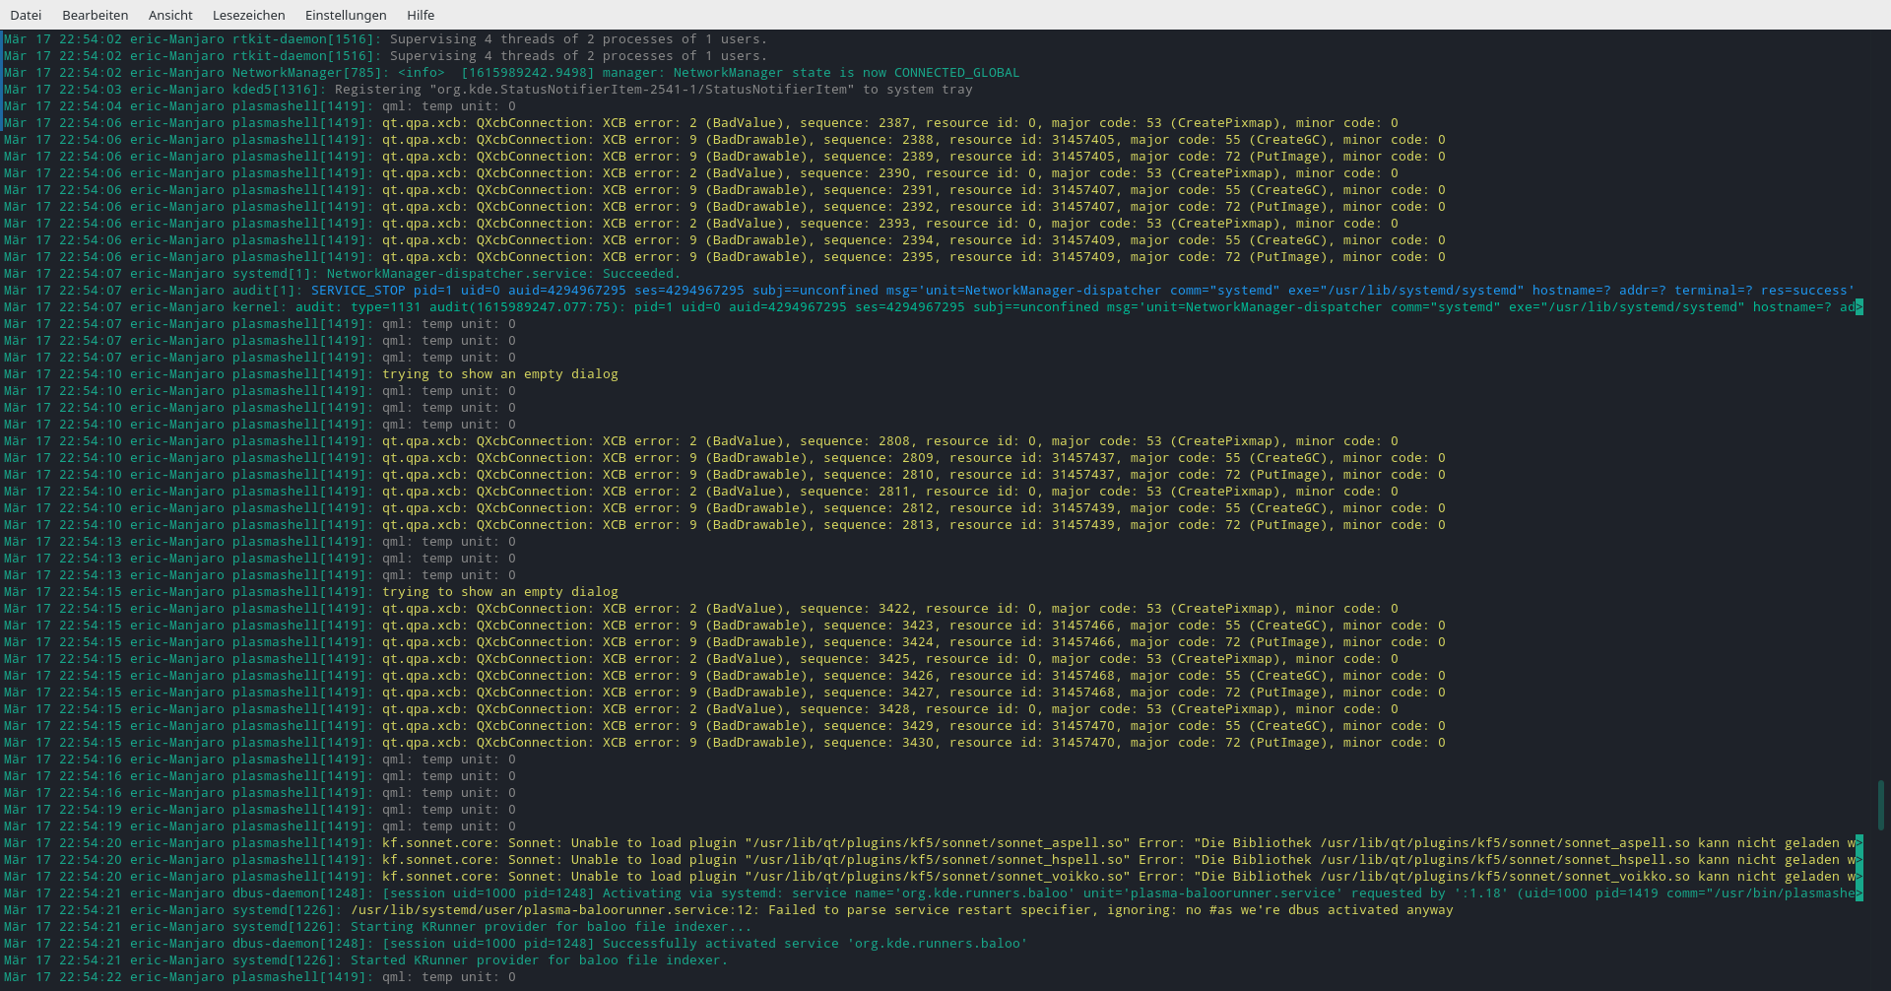Viewport: 1891px width, 991px height.
Task: Click the sonnet_hspell.so plugin error line
Action: [x=934, y=860]
